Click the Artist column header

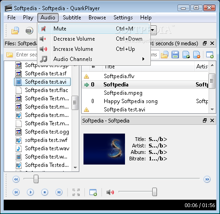click(x=202, y=67)
